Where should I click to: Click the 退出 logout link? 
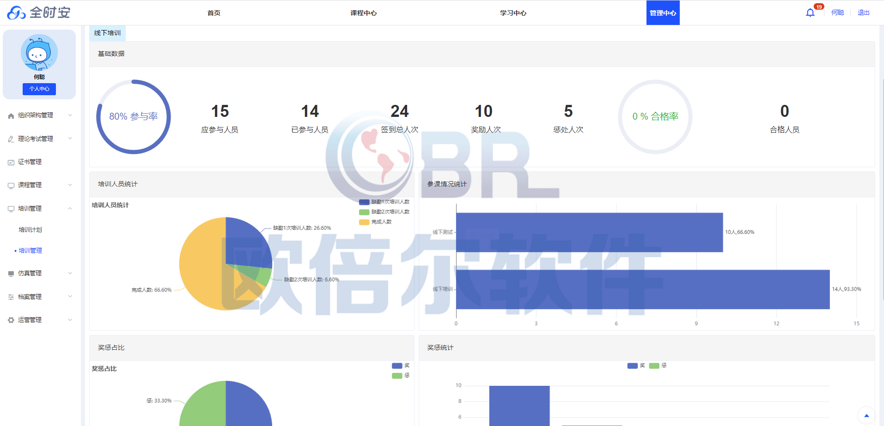[864, 13]
